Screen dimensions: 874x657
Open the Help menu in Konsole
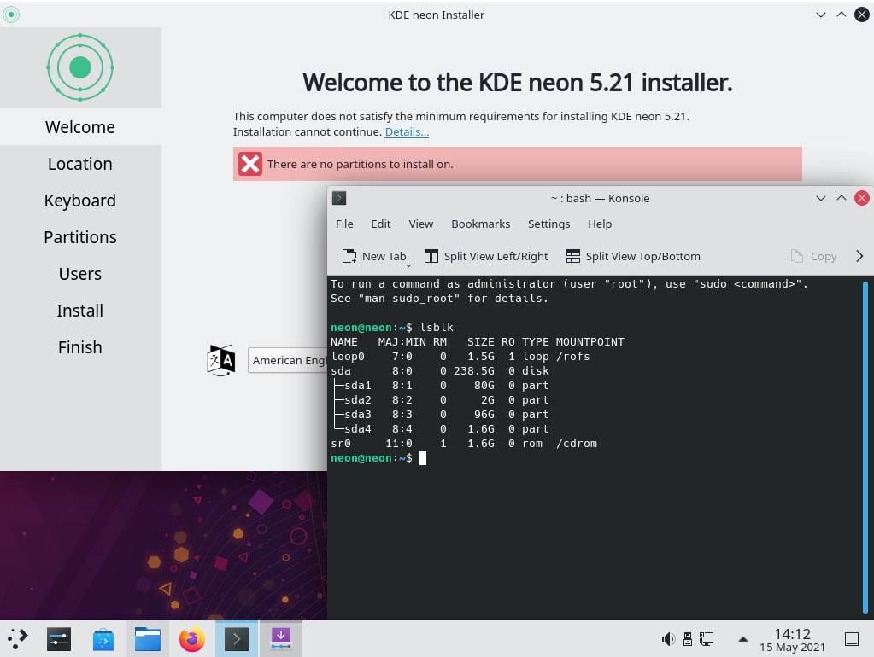pos(600,224)
